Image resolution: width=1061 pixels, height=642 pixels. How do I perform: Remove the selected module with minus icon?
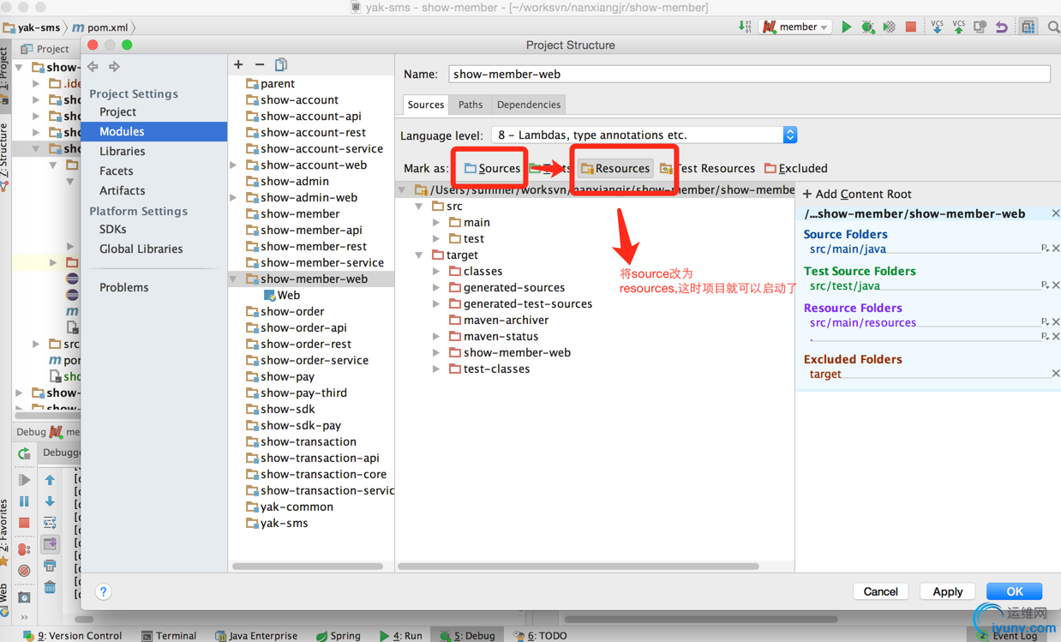click(260, 65)
